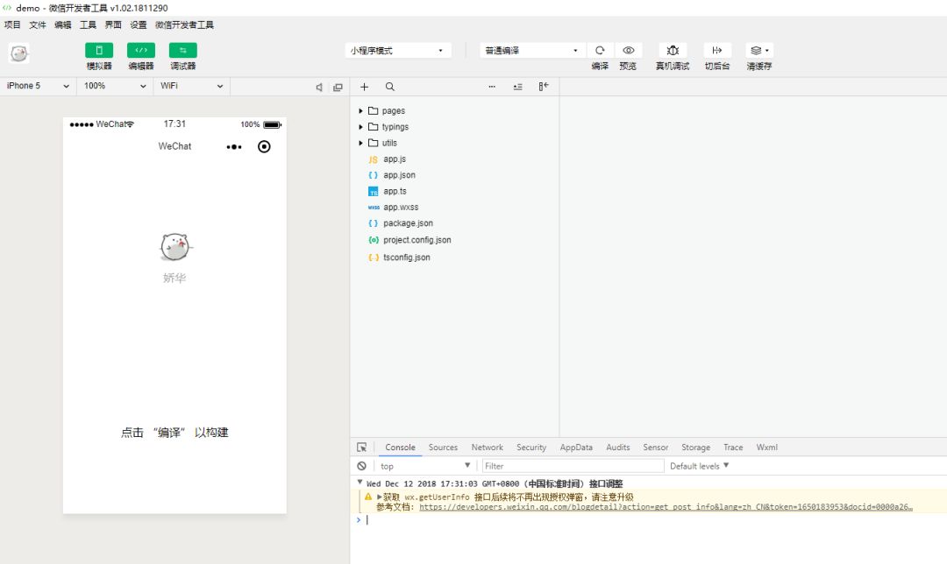This screenshot has height=564, width=947.
Task: Expand the pages folder
Action: [x=360, y=111]
